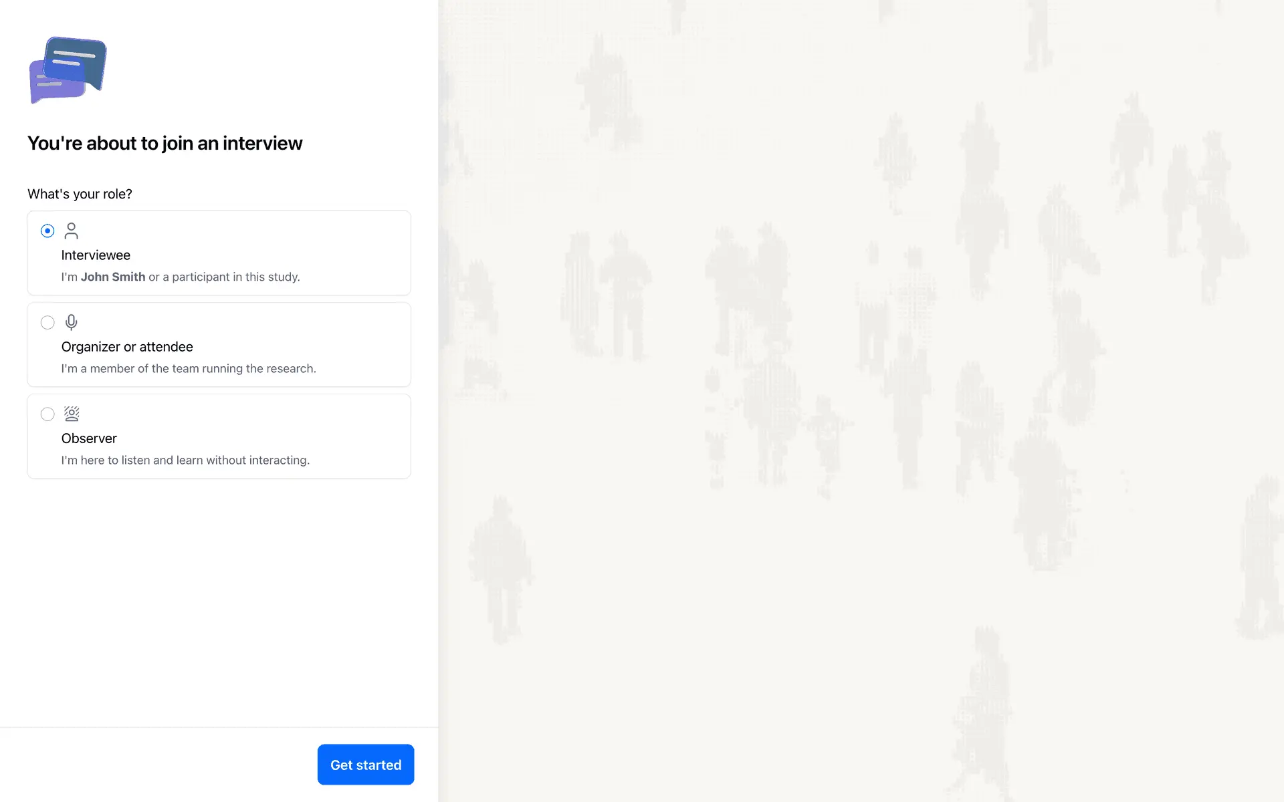Screen dimensions: 1284x802
Task: Click the Interviewee option title
Action: click(x=96, y=255)
